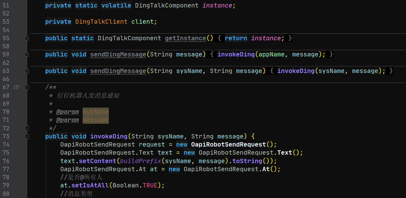Click highlighted message in Javadoc
Viewport: 406px width, 198px height.
click(x=96, y=120)
